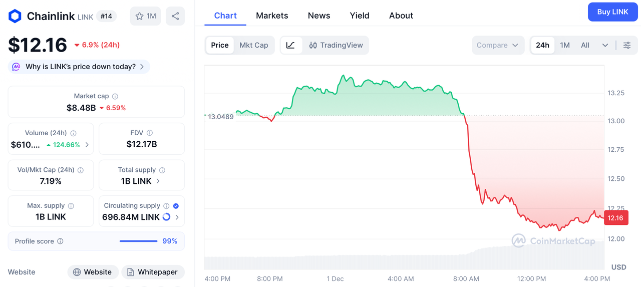Screen dimensions: 641x287
Task: Open the Yield tab
Action: point(360,16)
